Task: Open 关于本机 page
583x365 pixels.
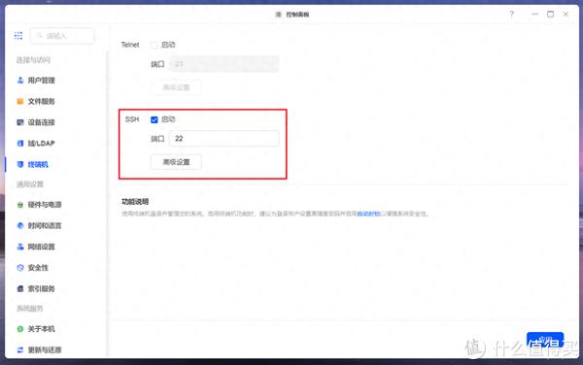Action: pyautogui.click(x=36, y=329)
